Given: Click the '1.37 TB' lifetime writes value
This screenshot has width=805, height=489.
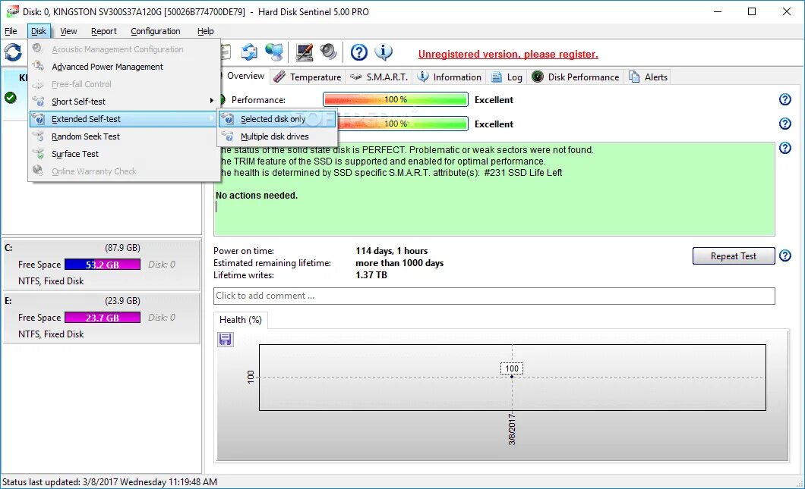Looking at the screenshot, I should point(371,275).
